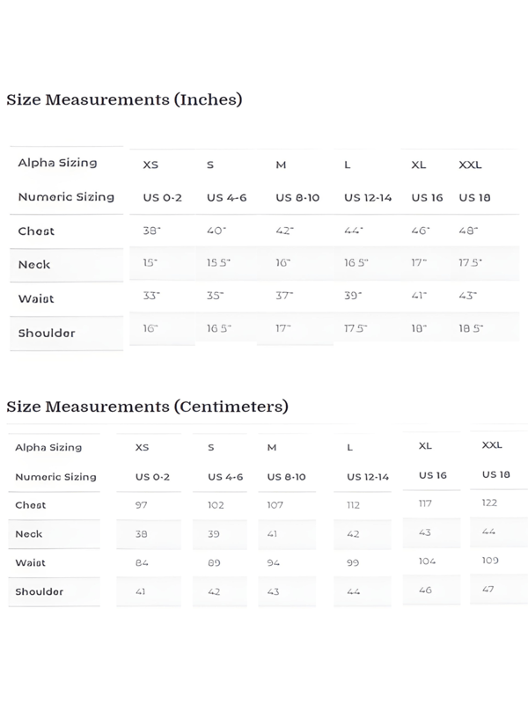The height and width of the screenshot is (704, 528).
Task: Click the Alpha Sizing label in centimeters table
Action: [48, 447]
